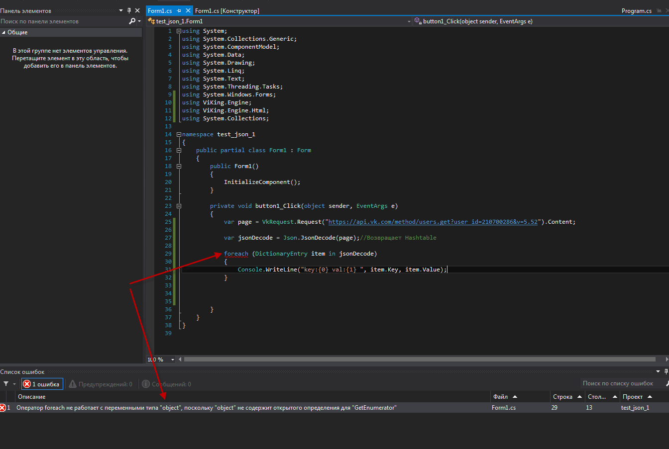669x449 pixels.
Task: Open the 100 % zoom level dropdown
Action: (173, 359)
